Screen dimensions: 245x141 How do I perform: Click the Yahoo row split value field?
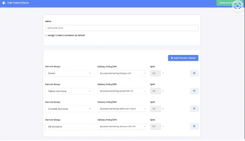pyautogui.click(x=155, y=91)
